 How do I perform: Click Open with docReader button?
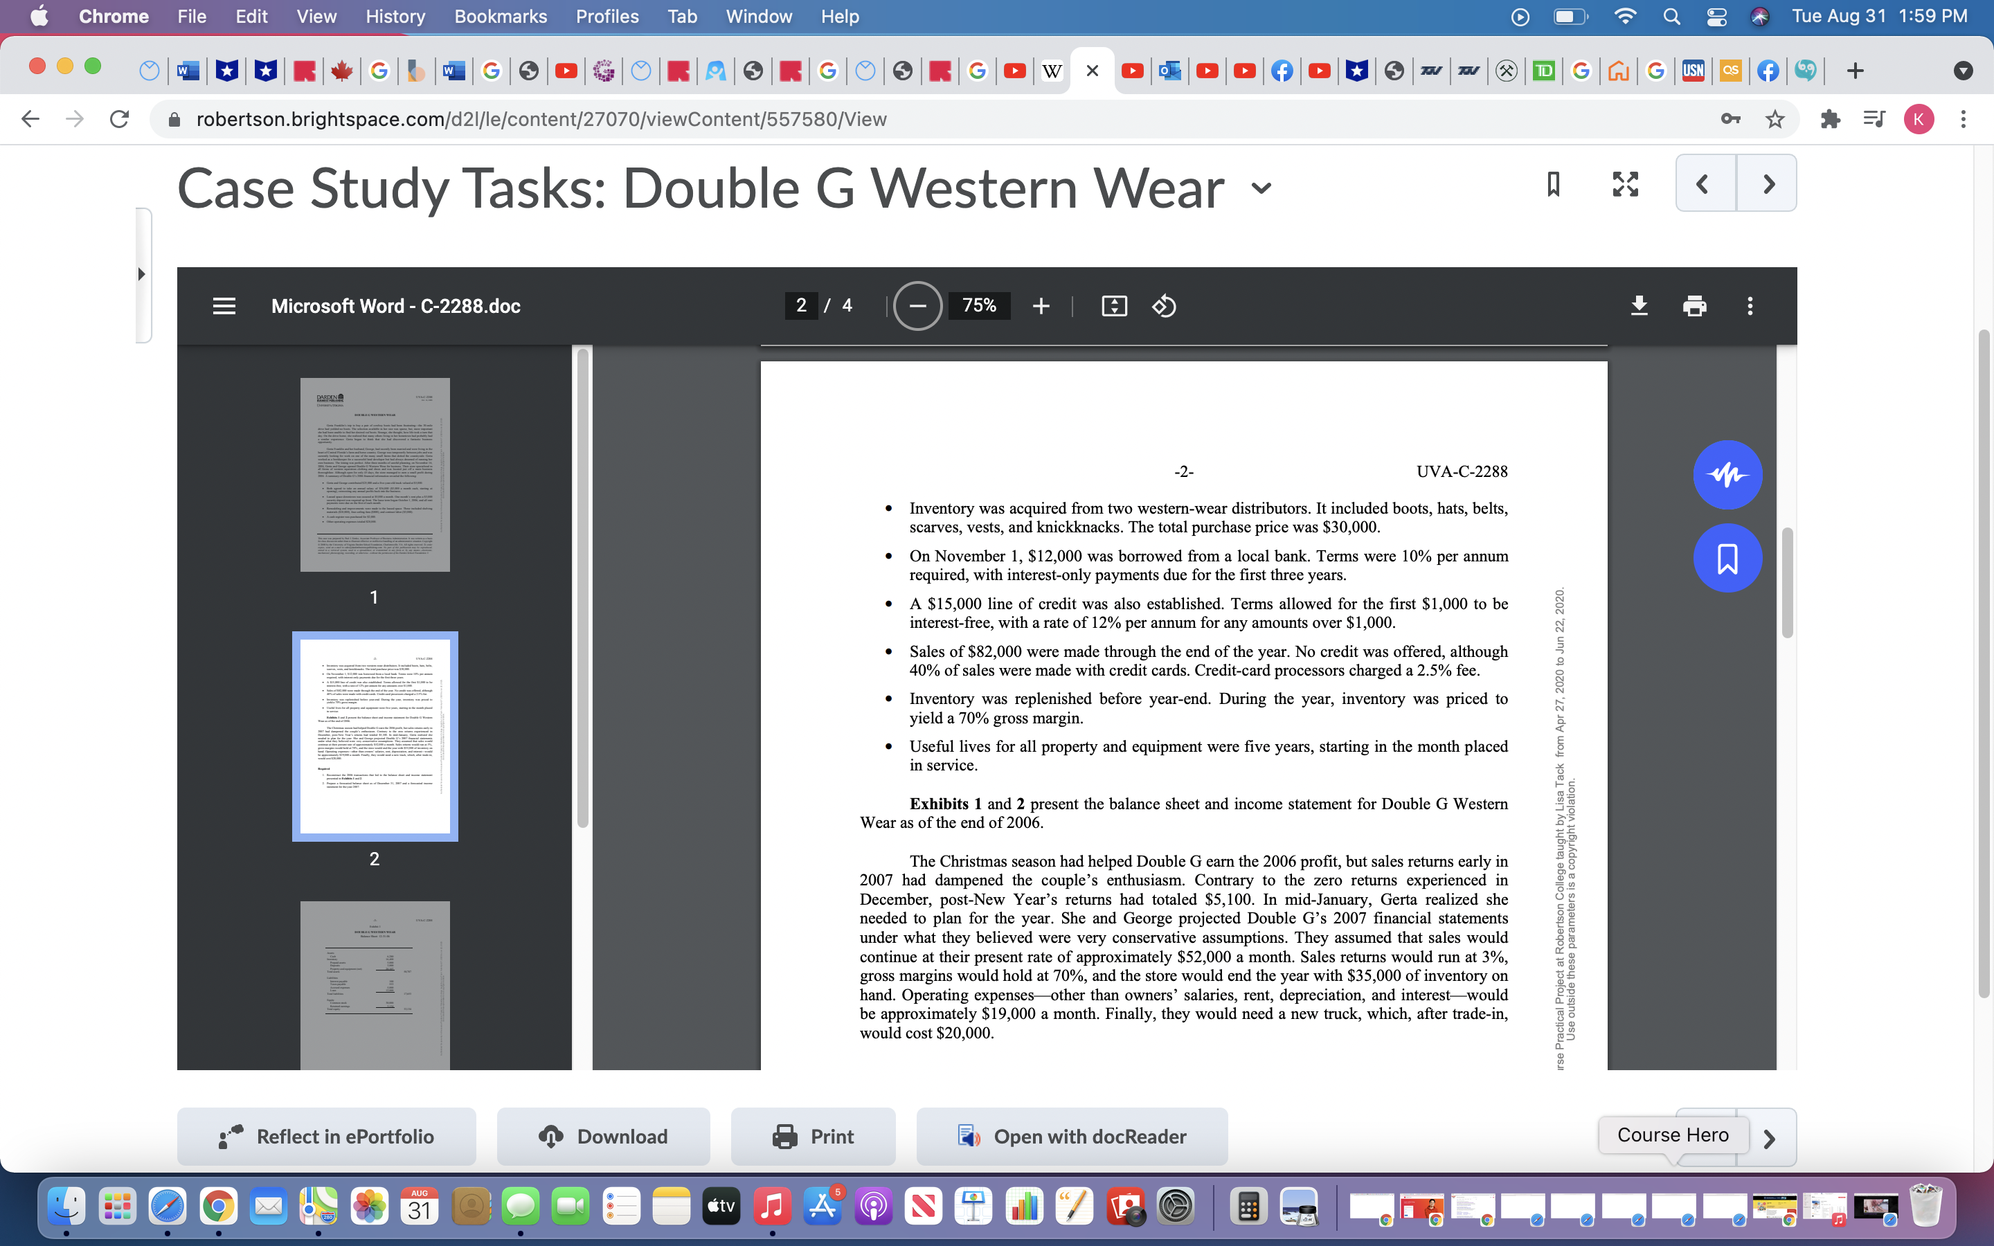click(x=1072, y=1137)
